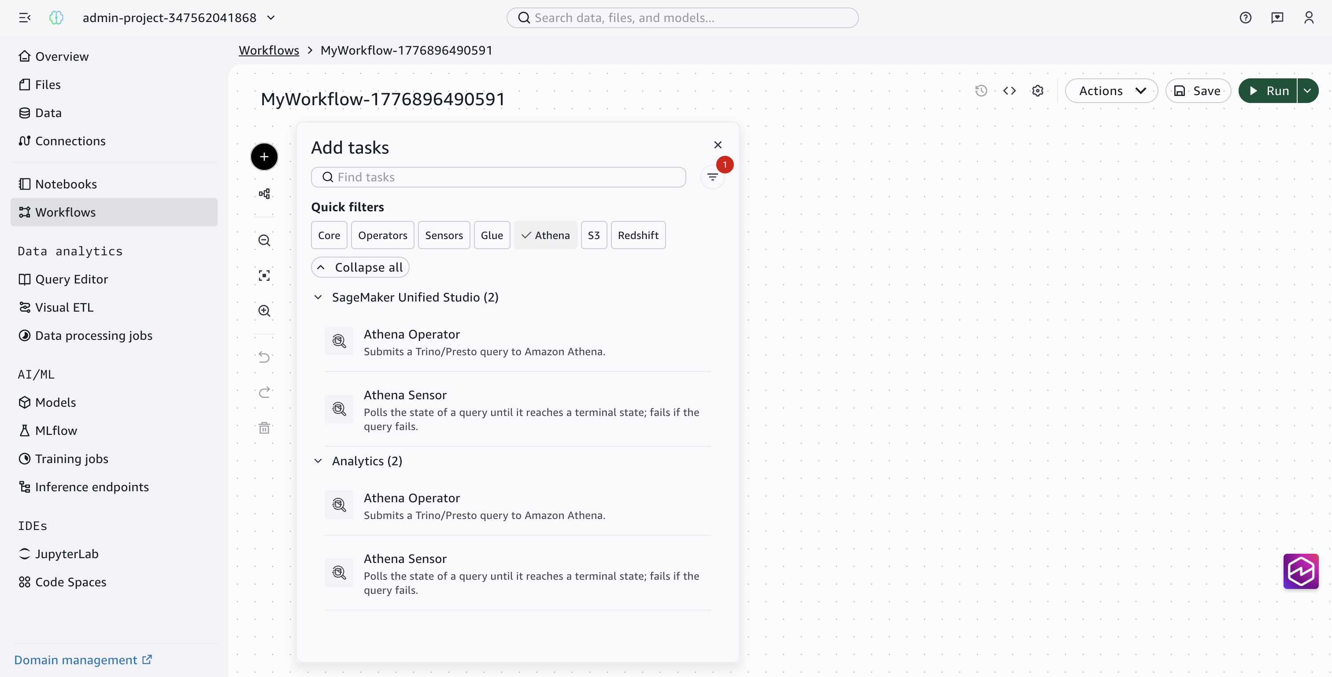The height and width of the screenshot is (677, 1332).
Task: Follow the Workflows breadcrumb link
Action: click(269, 50)
